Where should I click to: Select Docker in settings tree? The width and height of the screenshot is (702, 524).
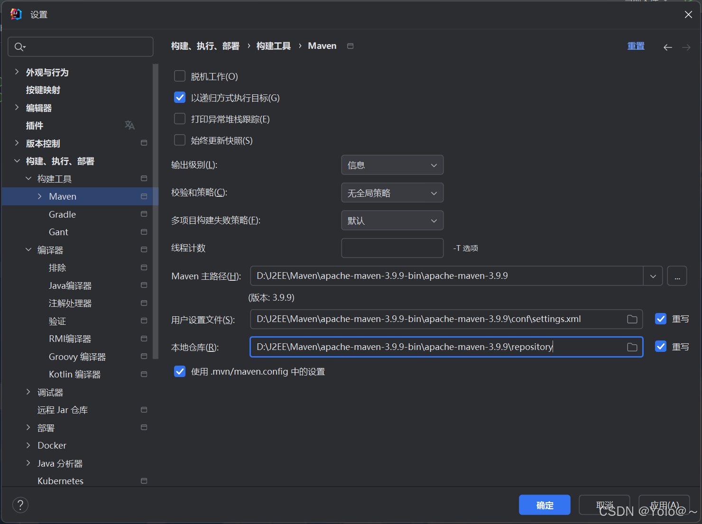52,445
